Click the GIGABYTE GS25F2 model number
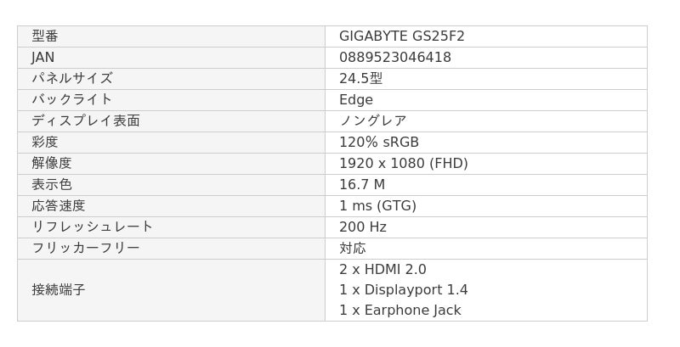The height and width of the screenshot is (347, 680). pos(401,36)
